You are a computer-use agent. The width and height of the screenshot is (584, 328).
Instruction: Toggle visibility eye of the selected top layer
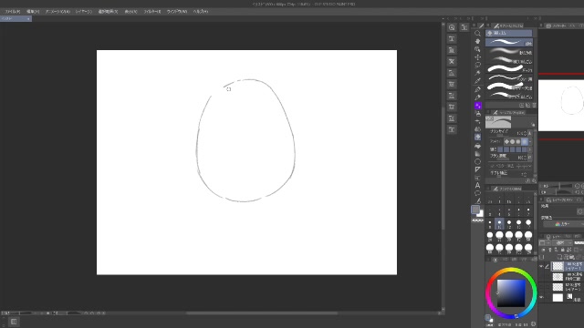[x=541, y=266]
